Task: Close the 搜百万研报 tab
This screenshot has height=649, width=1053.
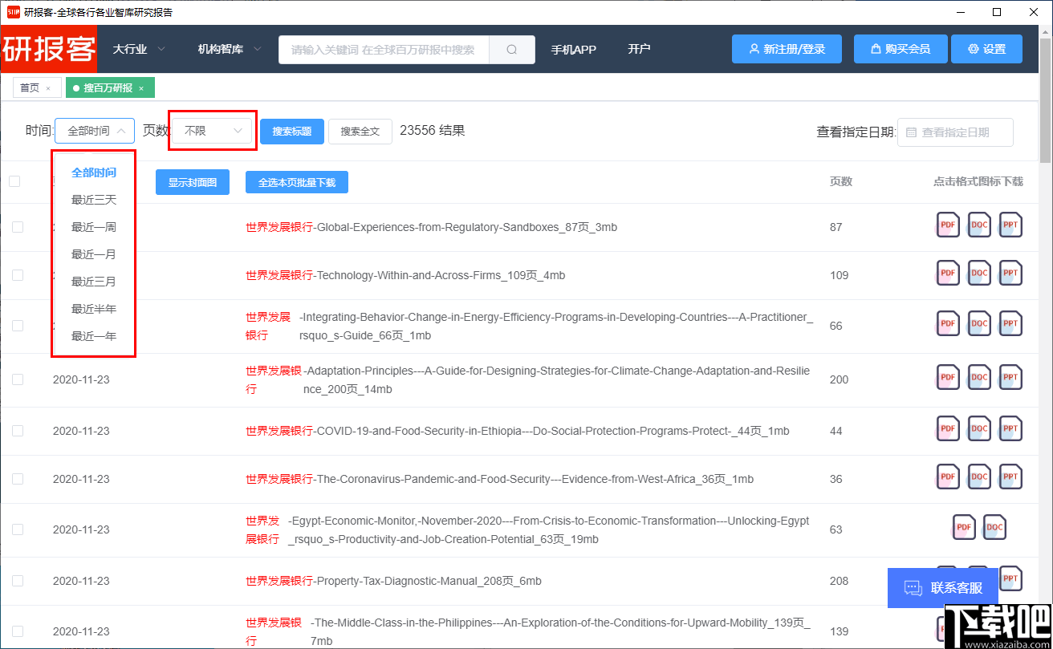Action: [x=141, y=88]
